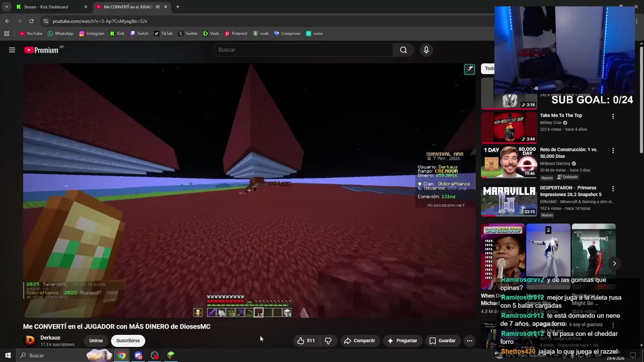Click the YouTube search magnifier button
This screenshot has height=362, width=644.
[x=404, y=50]
